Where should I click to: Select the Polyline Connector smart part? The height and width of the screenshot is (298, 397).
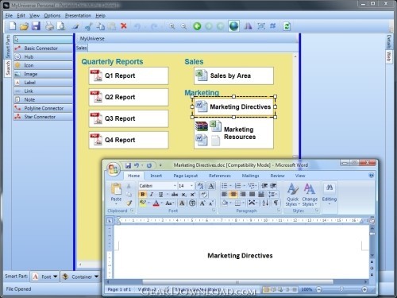pos(44,108)
